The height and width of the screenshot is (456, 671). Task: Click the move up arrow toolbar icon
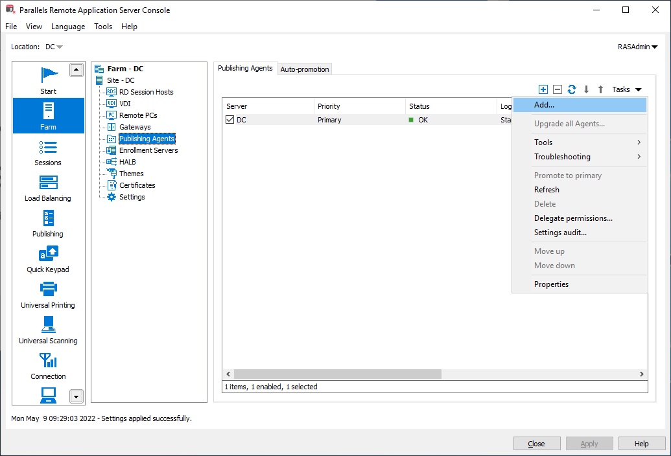tap(600, 89)
